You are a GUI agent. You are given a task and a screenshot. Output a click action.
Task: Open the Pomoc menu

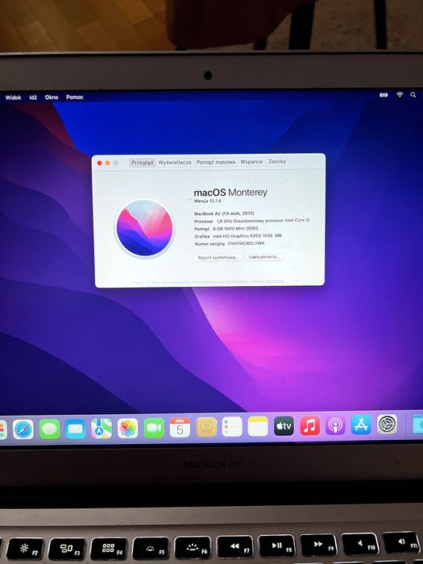[x=74, y=97]
